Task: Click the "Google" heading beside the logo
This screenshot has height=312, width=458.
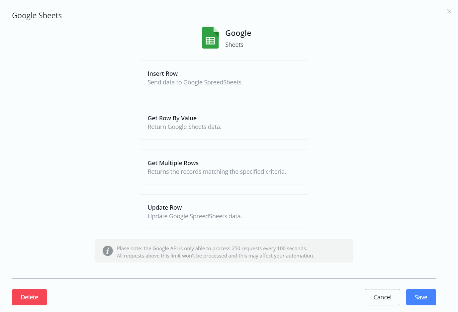Action: click(x=238, y=33)
